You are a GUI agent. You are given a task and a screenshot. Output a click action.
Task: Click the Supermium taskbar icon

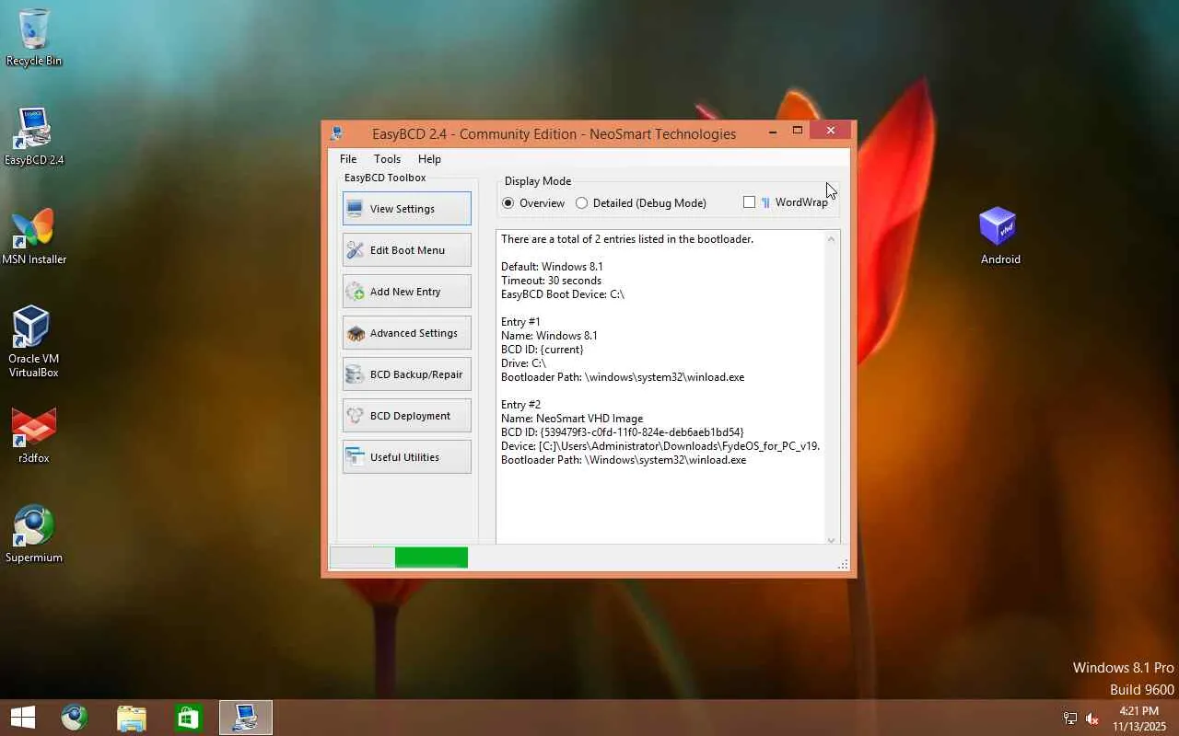pyautogui.click(x=75, y=718)
